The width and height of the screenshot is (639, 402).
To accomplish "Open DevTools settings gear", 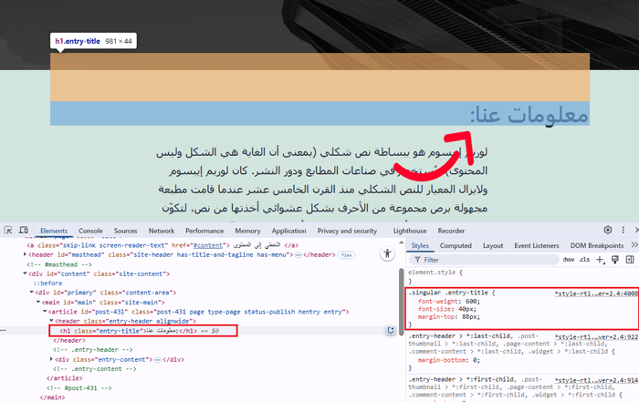I will 608,230.
